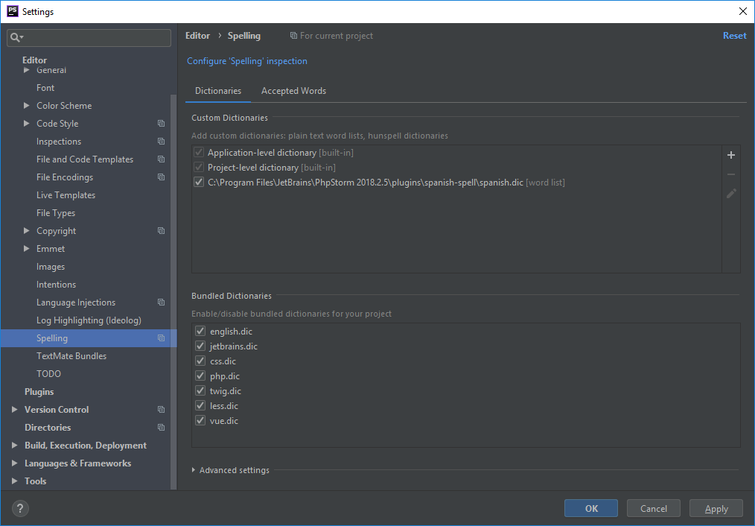Click the Reset link
755x526 pixels.
coord(734,36)
